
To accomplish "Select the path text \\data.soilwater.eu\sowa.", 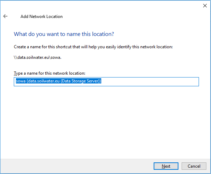I will [38, 57].
